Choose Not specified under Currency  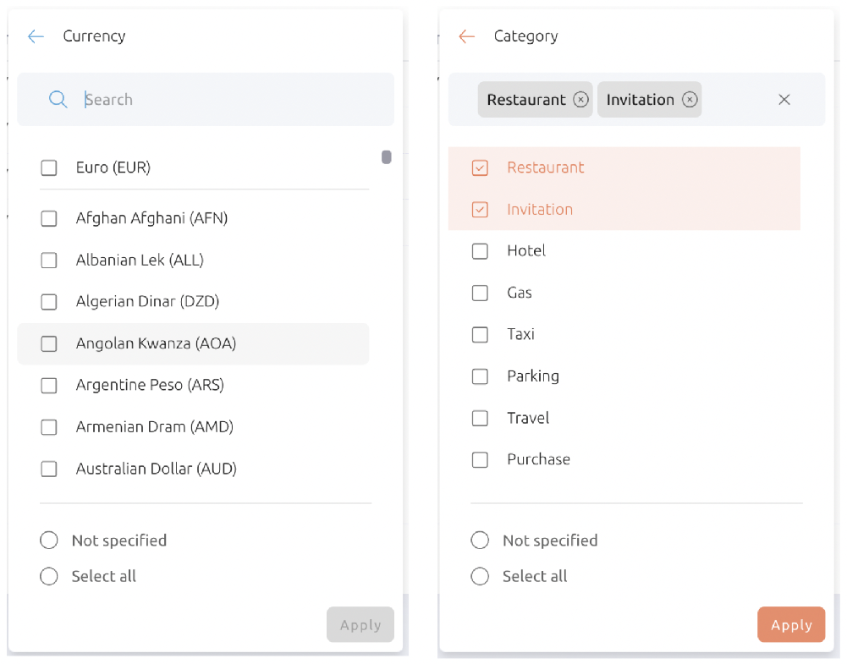(x=48, y=540)
